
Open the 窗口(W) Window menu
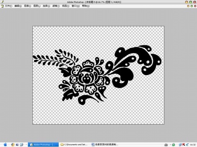click(x=76, y=6)
